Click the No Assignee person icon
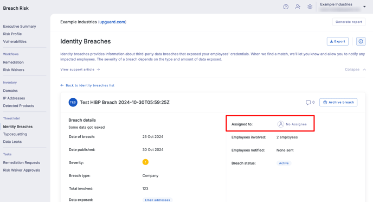Viewport: 373px width, 202px height. point(281,124)
